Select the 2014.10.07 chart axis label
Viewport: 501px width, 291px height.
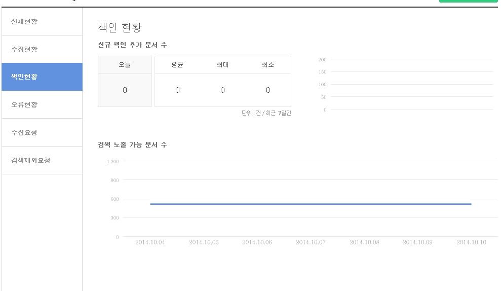(311, 242)
